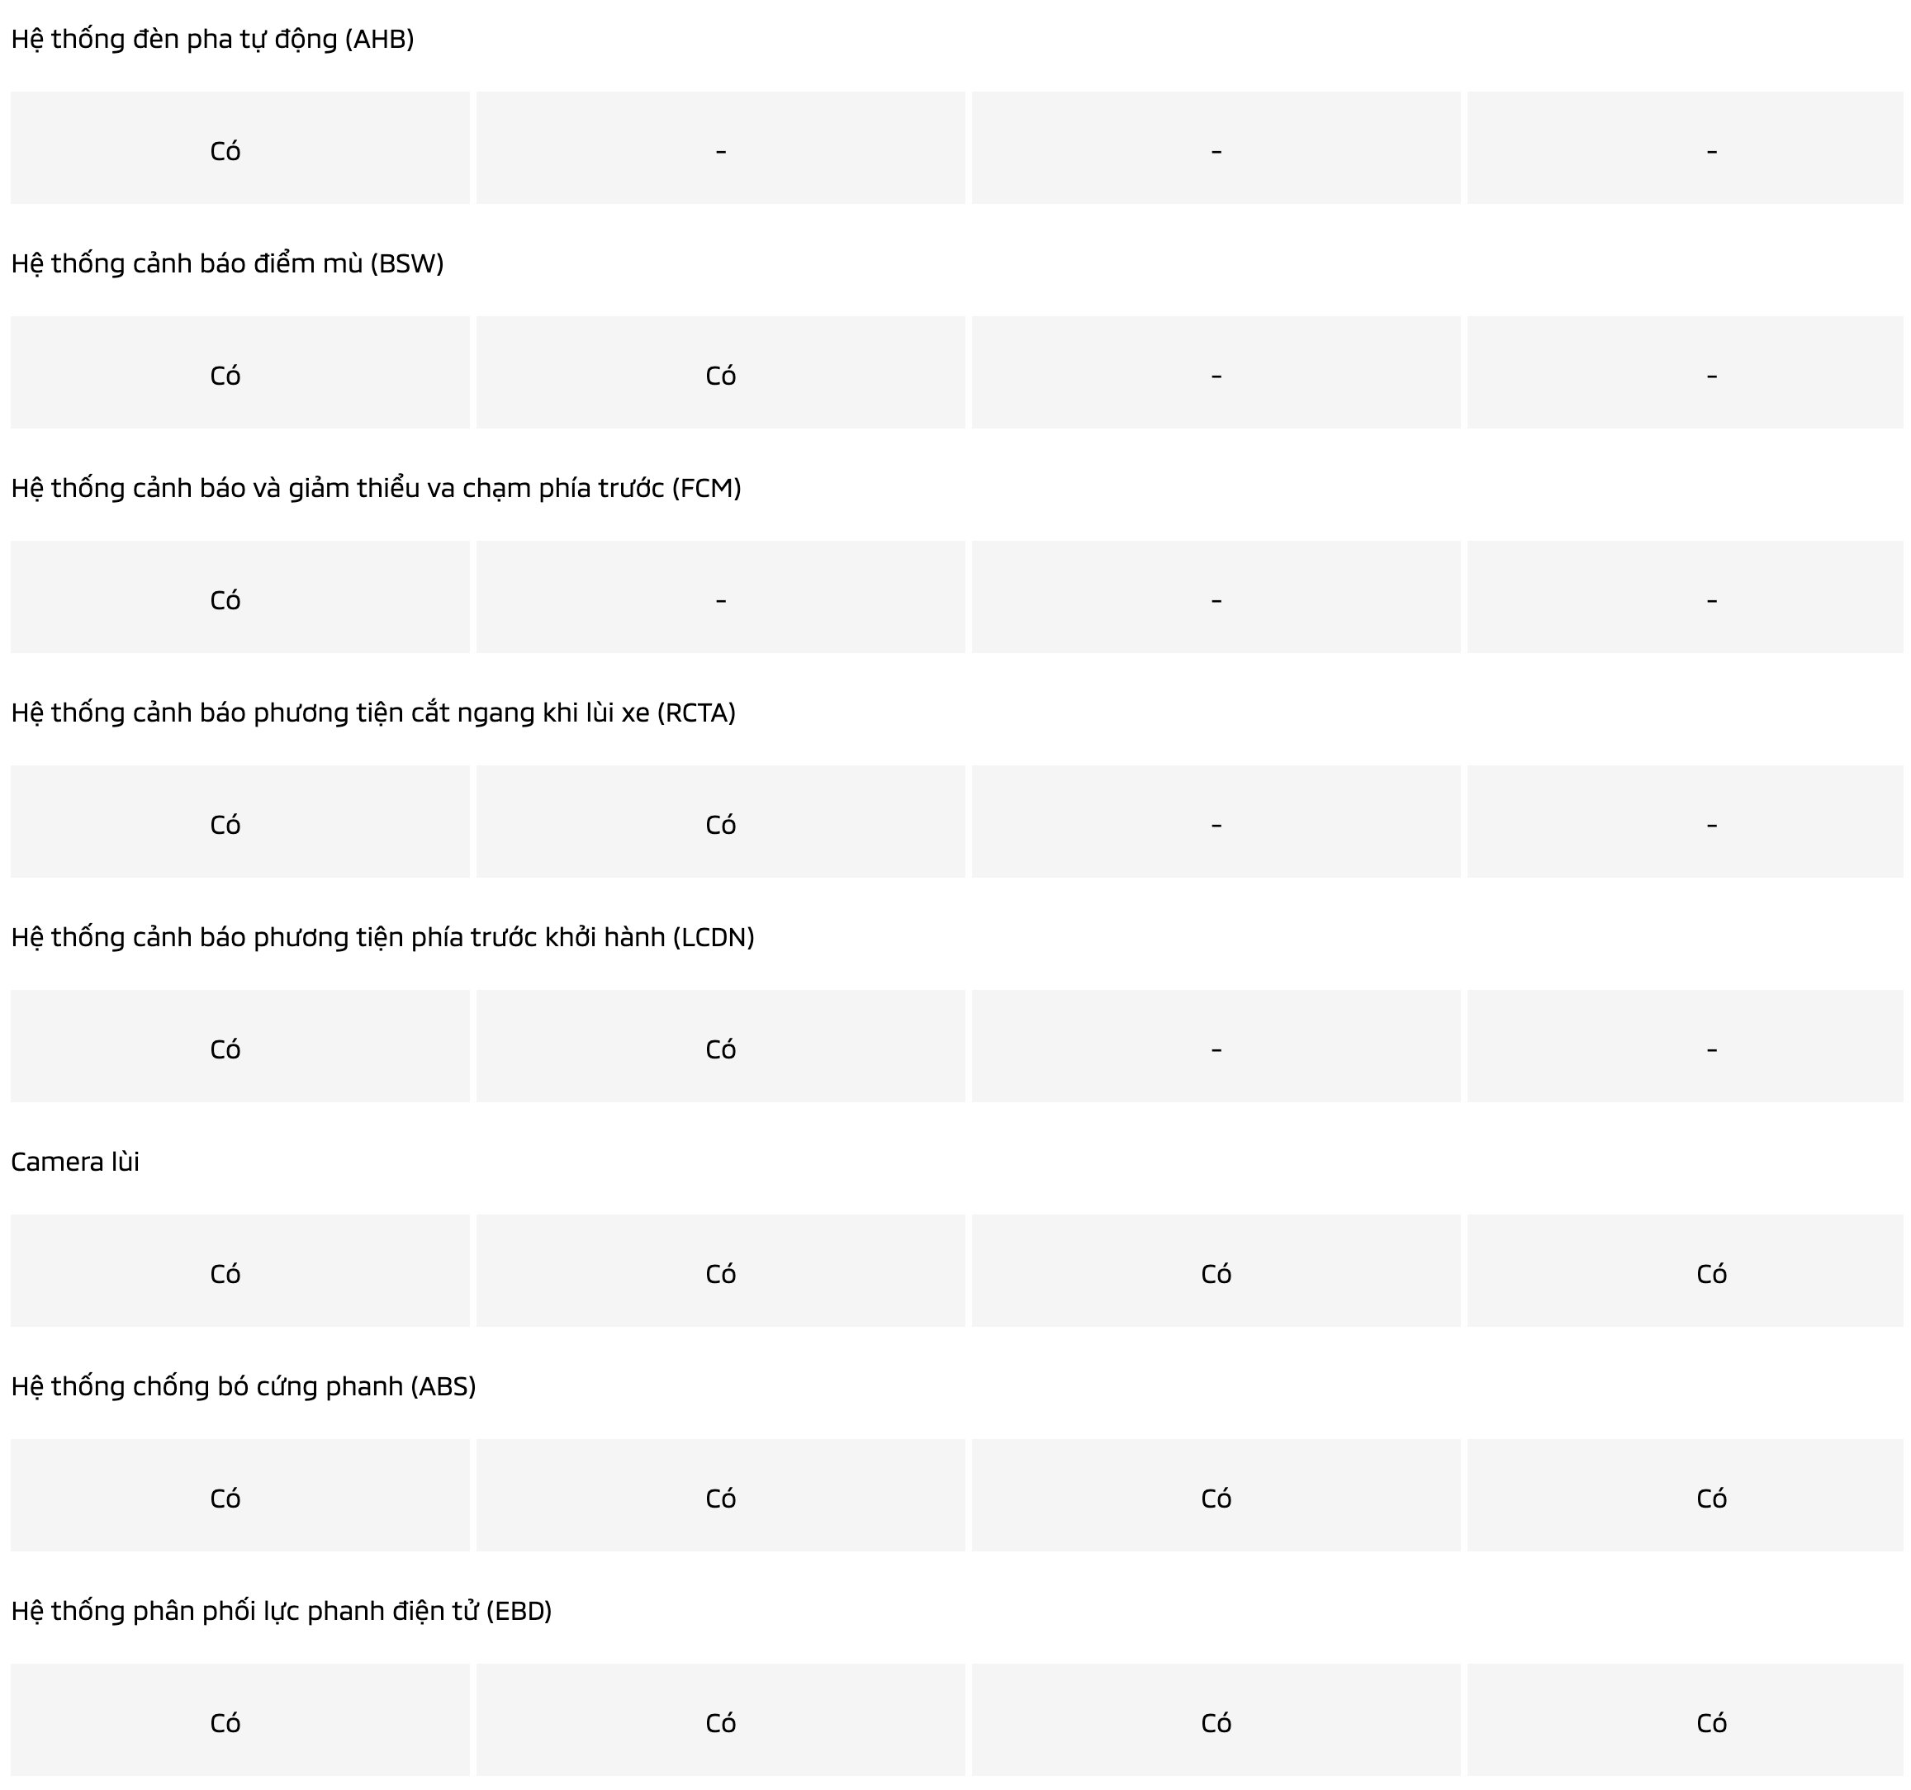
Task: Click third variant's "Có" under Camera lùi
Action: [x=1216, y=1274]
